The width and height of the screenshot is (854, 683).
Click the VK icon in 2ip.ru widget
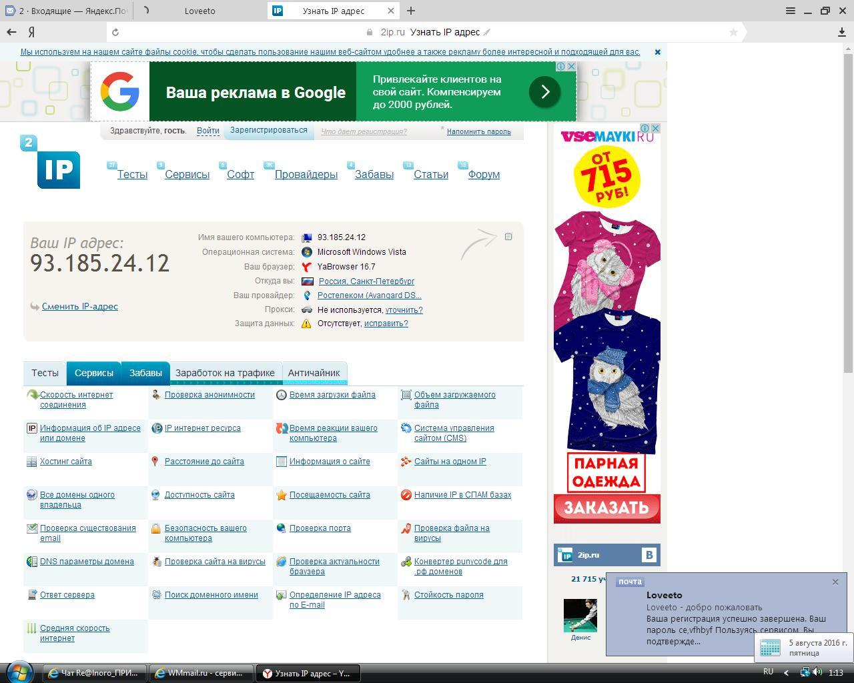tap(649, 555)
